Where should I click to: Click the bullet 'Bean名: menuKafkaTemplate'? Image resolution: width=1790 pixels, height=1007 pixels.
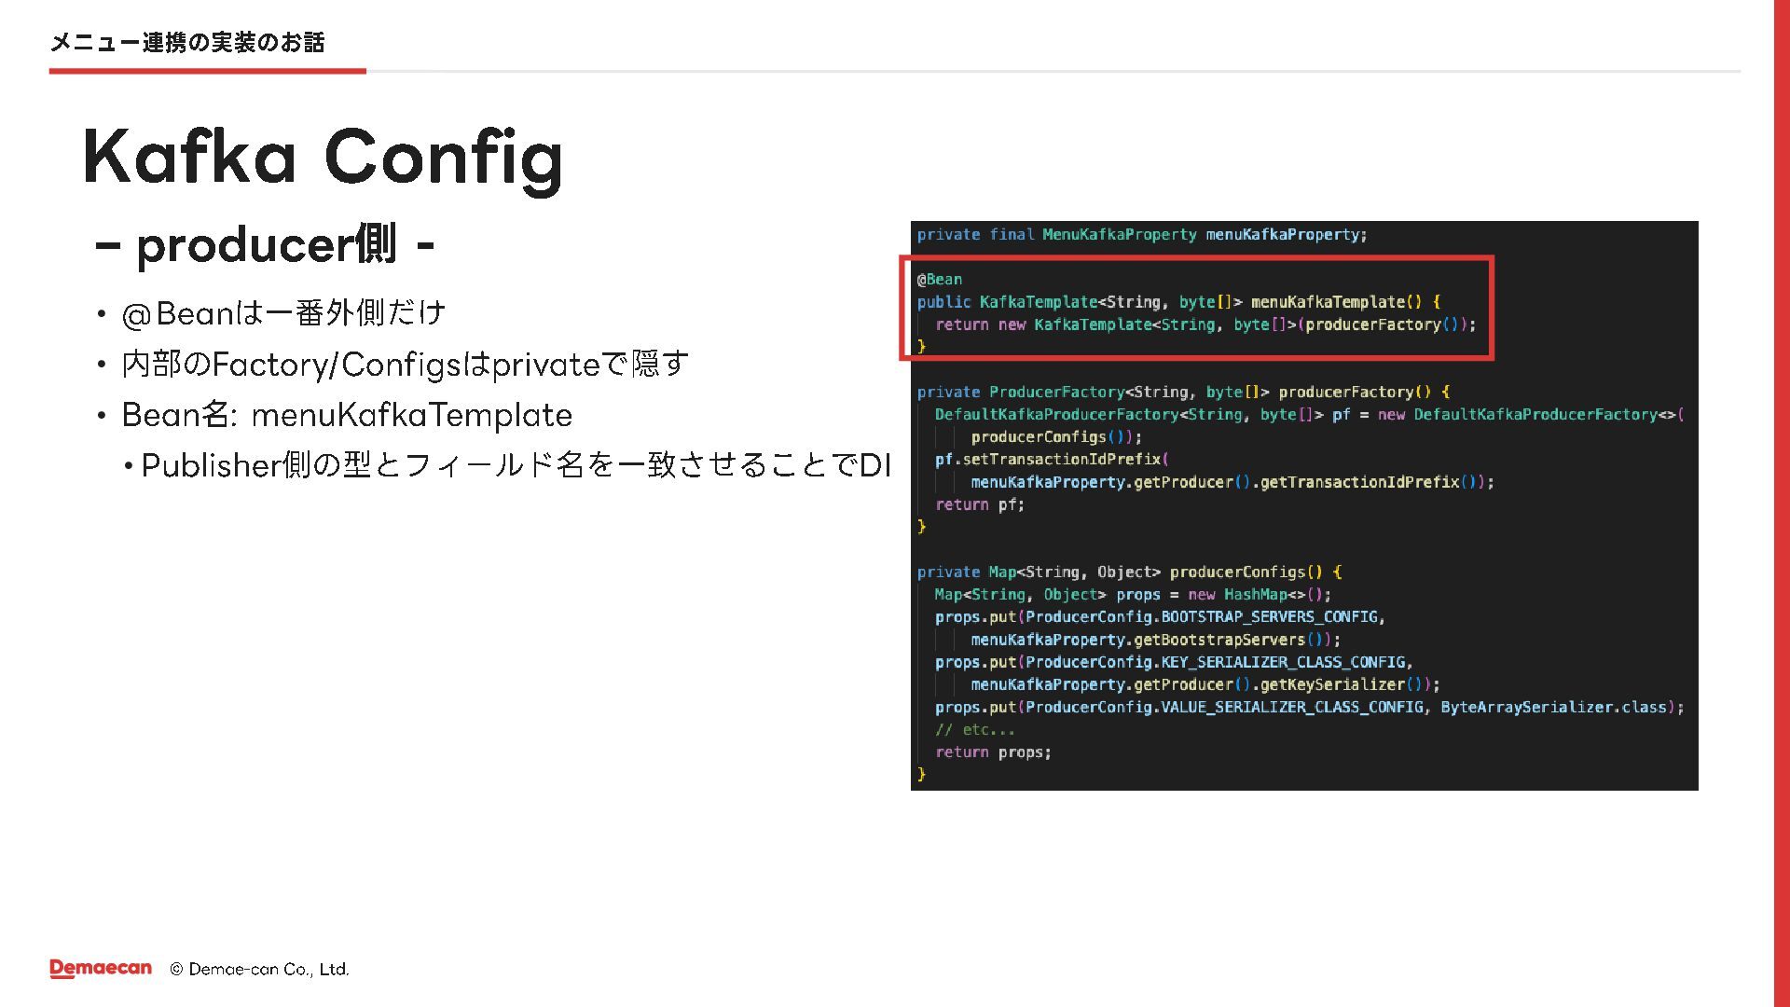pyautogui.click(x=347, y=415)
